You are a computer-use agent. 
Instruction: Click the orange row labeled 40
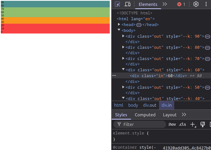click(55, 19)
